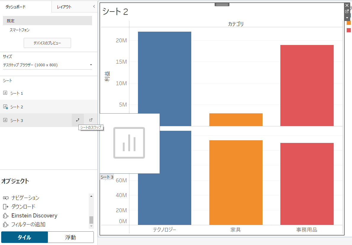Image resolution: width=352 pixels, height=245 pixels.
Task: Click the ダウンロード object label
Action: click(23, 207)
